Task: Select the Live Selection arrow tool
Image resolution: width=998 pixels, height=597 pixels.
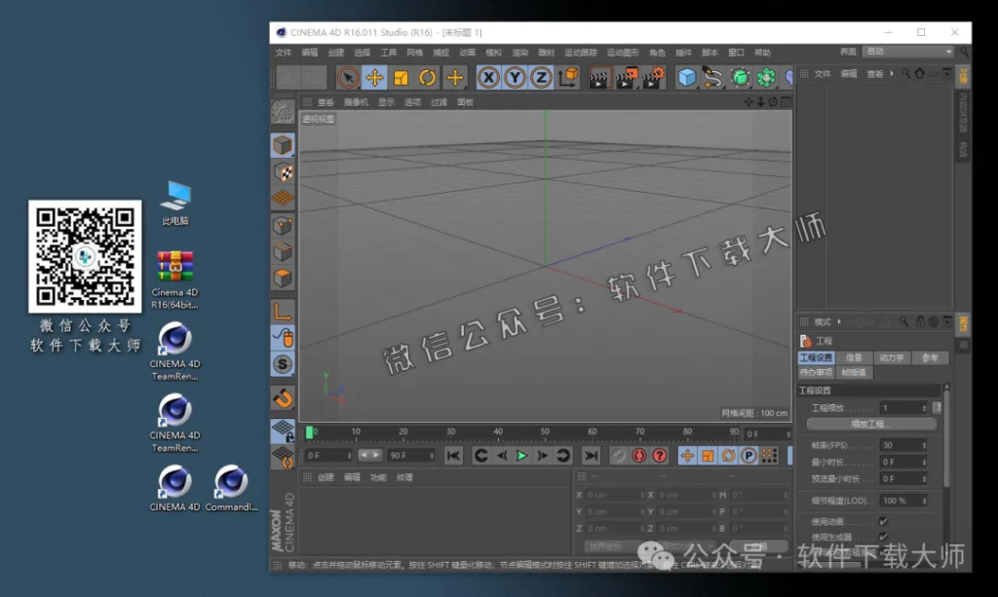Action: pos(347,75)
